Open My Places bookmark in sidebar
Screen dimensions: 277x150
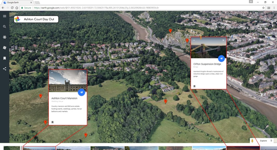click(x=4, y=58)
